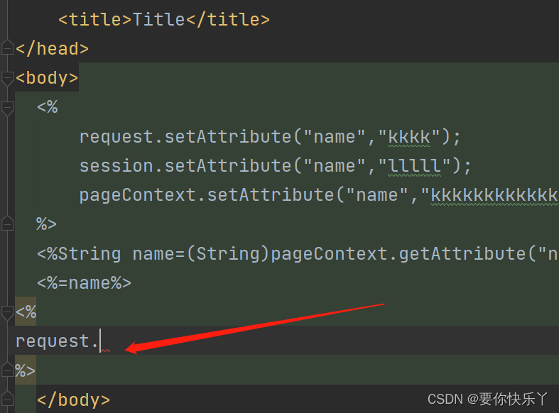
Task: Collapse the <body> tag fold marker
Action: 7,77
